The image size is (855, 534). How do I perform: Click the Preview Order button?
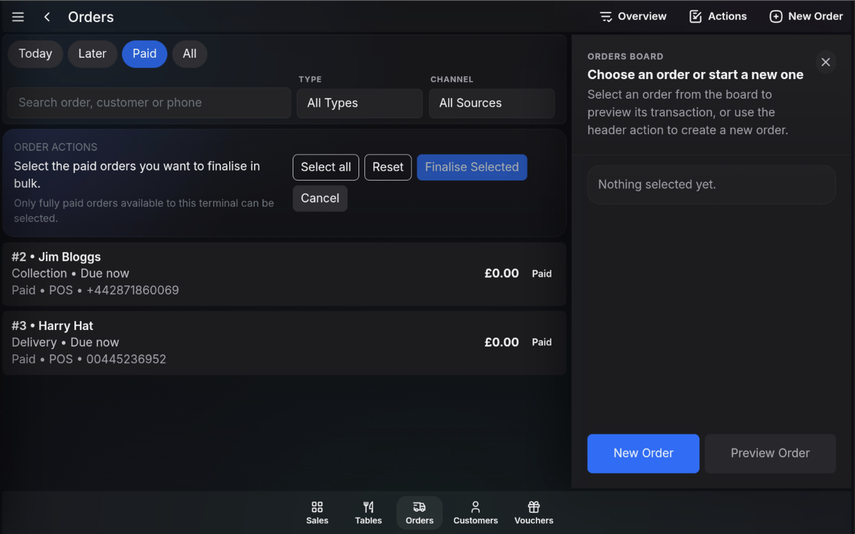[x=770, y=454]
